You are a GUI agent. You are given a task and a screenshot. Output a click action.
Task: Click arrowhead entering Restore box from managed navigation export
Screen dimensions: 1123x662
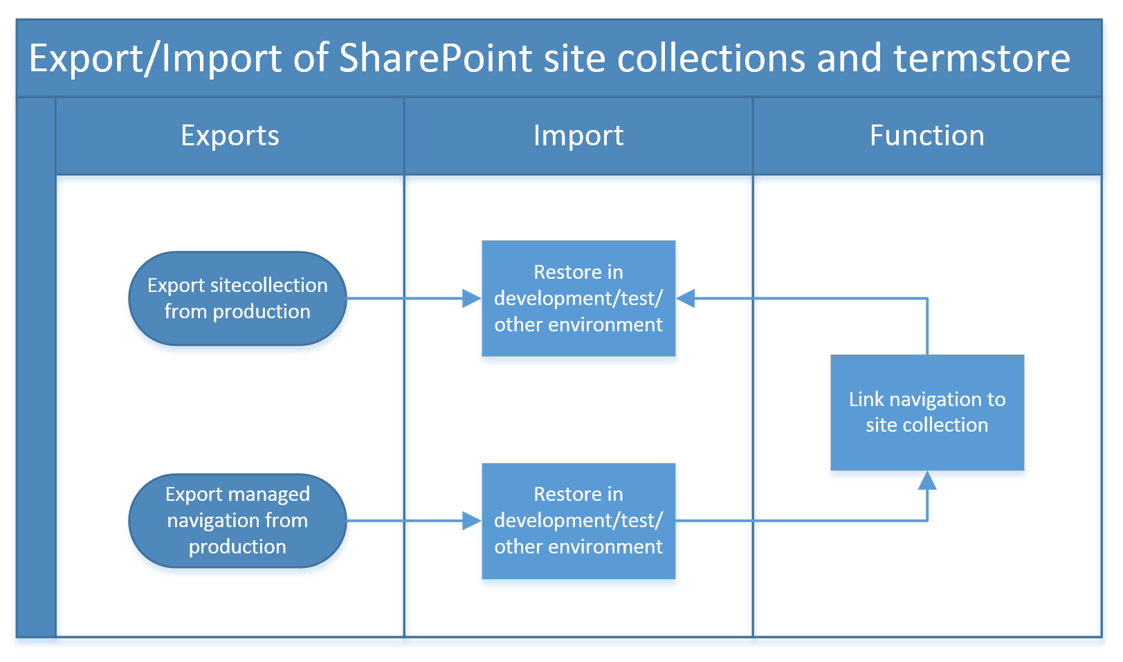[473, 520]
